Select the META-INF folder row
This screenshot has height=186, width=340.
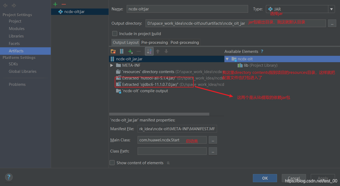[167, 65]
